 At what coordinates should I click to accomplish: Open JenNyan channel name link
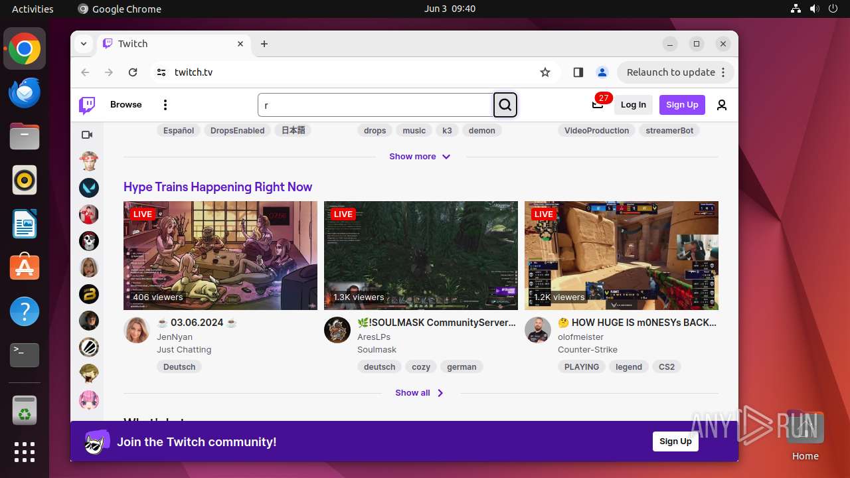coord(175,337)
